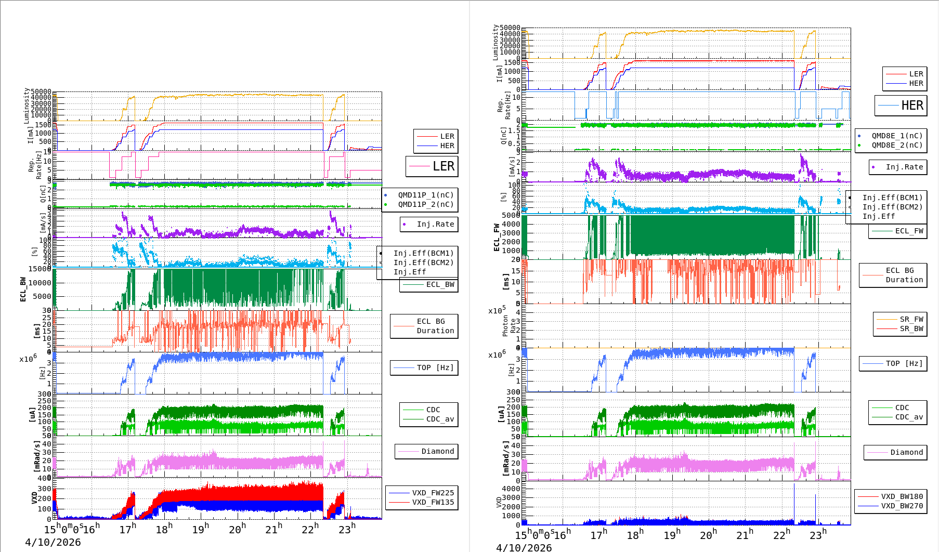The width and height of the screenshot is (939, 552).
Task: Select CDC_av in the left plot legend
Action: (439, 419)
